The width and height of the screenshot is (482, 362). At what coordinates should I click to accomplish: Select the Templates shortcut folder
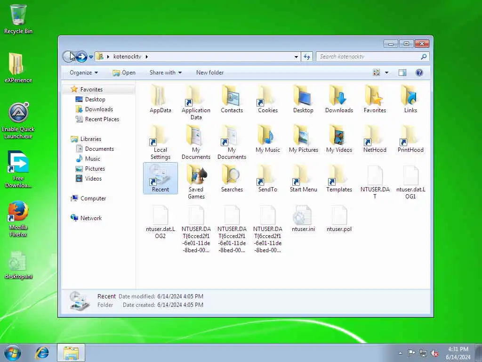[339, 179]
